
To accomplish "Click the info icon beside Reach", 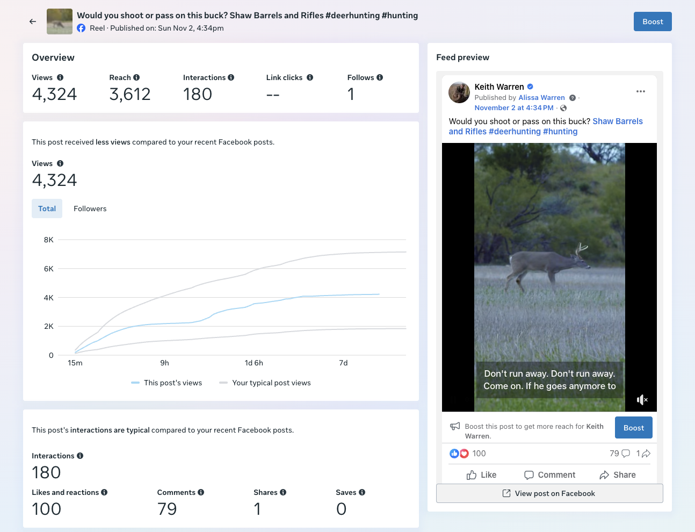I will click(136, 77).
